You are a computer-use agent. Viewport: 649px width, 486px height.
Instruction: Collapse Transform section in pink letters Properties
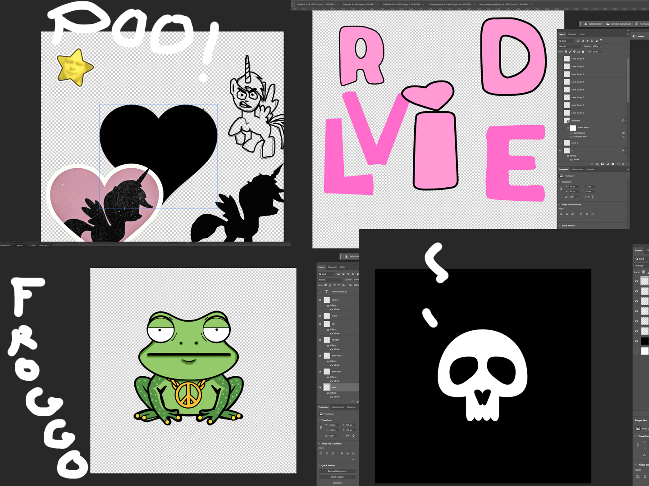[560, 182]
